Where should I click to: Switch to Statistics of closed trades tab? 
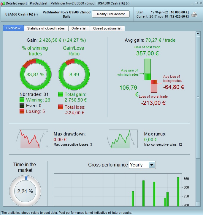click(x=46, y=28)
